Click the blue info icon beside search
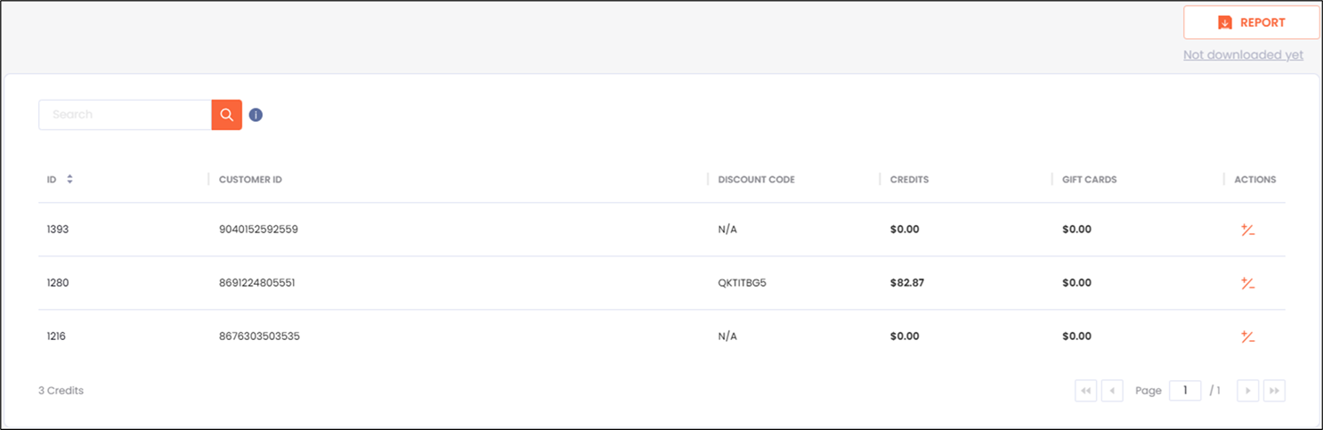Screen dimensions: 1323x430 tap(256, 115)
